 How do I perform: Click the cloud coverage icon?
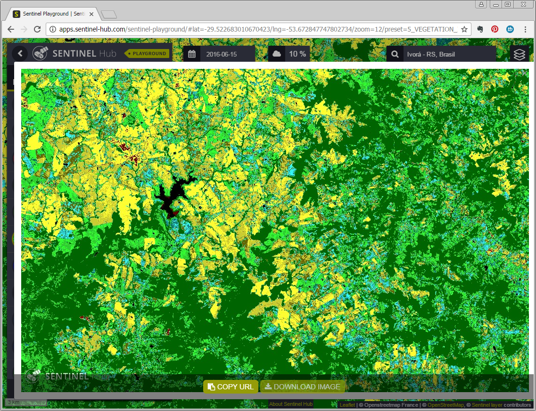pos(277,54)
